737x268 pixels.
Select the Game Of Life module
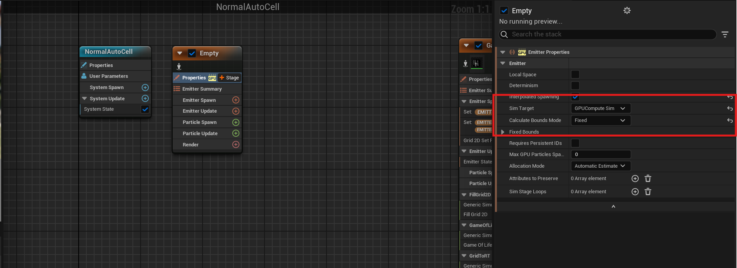pyautogui.click(x=476, y=245)
